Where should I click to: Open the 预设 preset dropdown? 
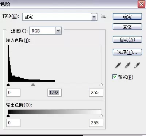point(60,17)
